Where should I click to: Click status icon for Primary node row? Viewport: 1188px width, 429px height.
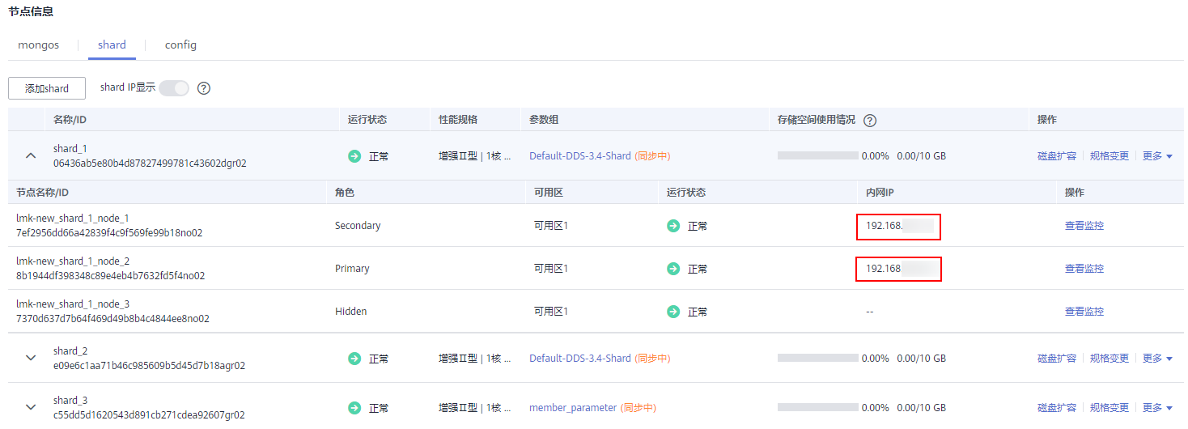coord(673,269)
